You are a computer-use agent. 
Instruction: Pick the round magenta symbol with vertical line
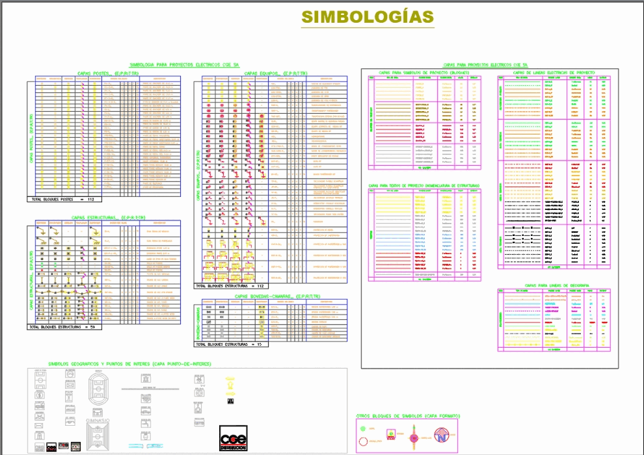pos(414,437)
